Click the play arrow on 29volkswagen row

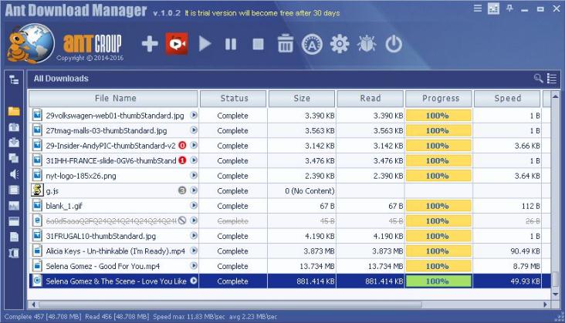click(x=194, y=115)
